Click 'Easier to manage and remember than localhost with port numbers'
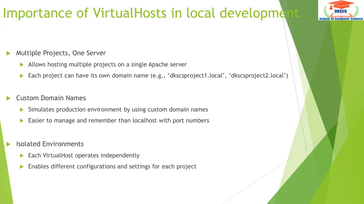Image resolution: width=364 pixels, height=204 pixels. click(x=118, y=120)
